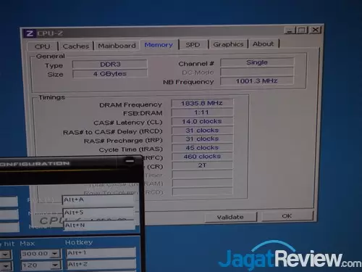Click the 2T command rate value
This screenshot has width=362, height=272.
tap(202, 165)
